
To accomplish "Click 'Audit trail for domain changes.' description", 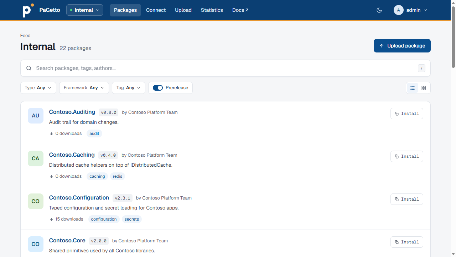I will (84, 122).
